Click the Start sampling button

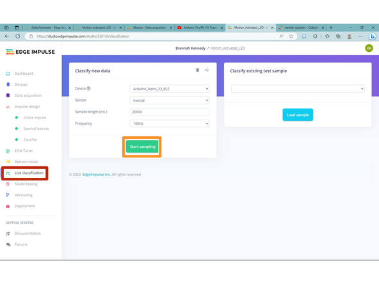pos(142,146)
